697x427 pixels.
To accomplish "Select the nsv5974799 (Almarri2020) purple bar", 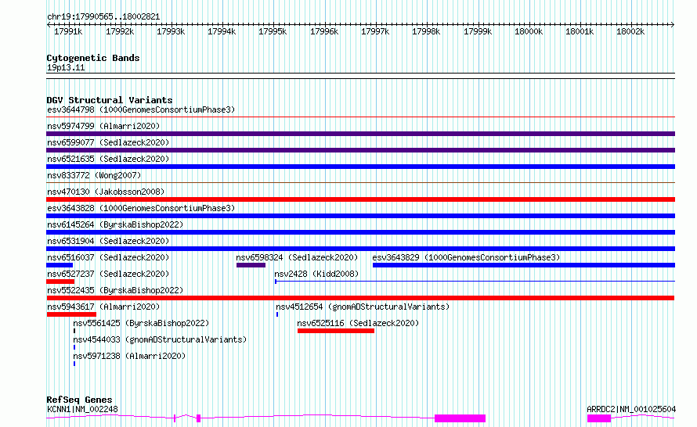I will pos(360,134).
